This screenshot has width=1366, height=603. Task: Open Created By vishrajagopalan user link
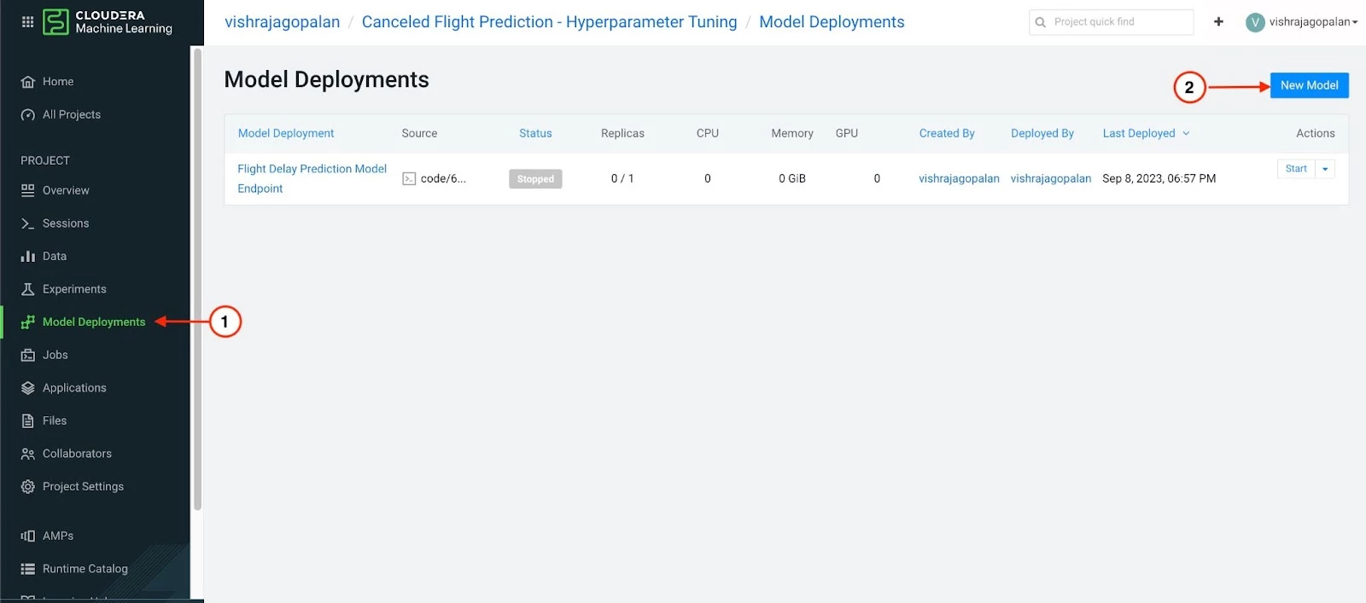959,178
